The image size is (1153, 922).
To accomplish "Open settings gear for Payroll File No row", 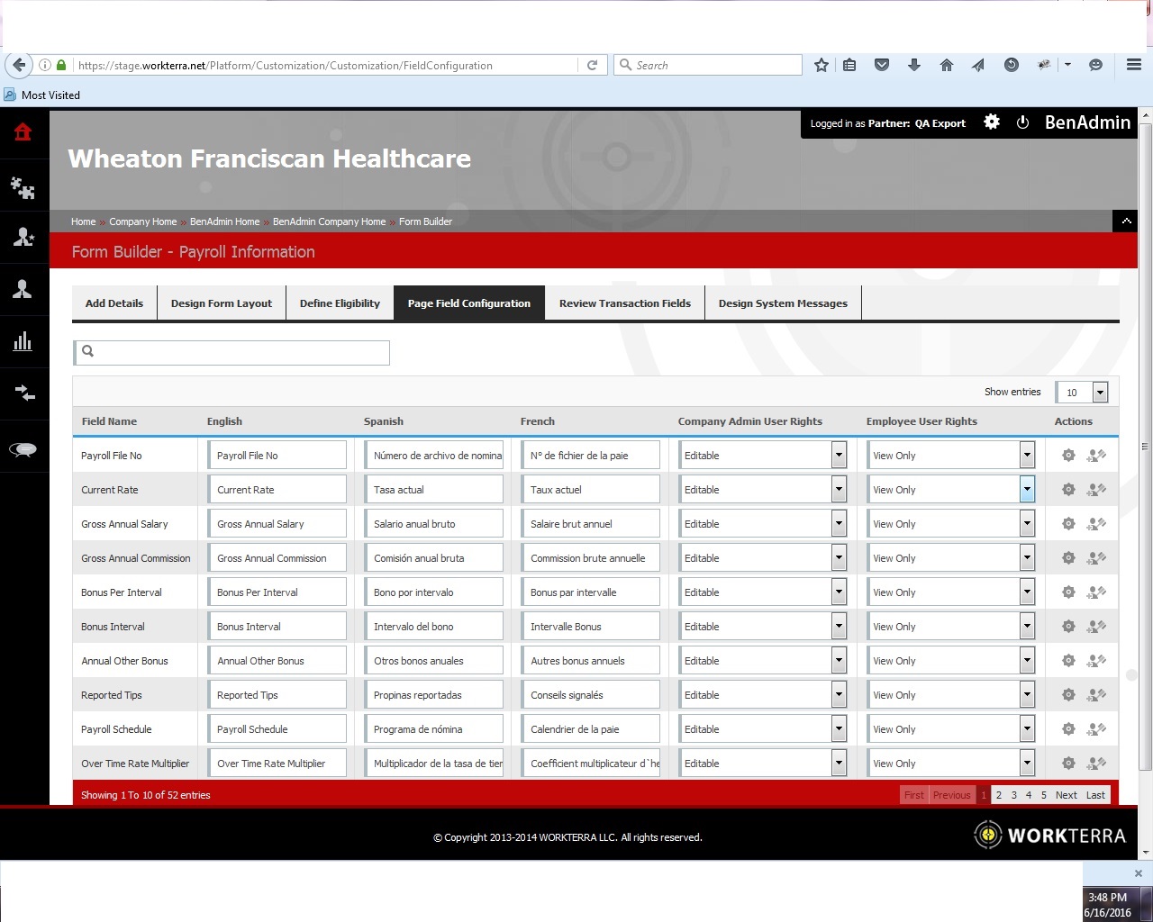I will click(1068, 456).
